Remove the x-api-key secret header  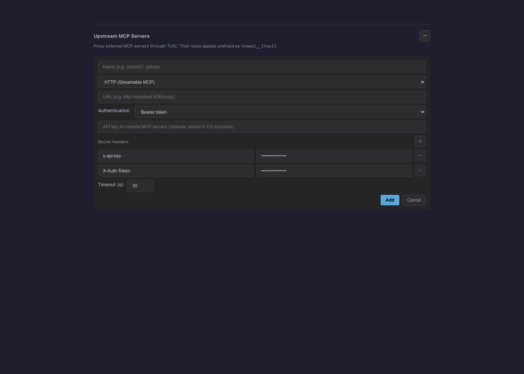pyautogui.click(x=420, y=156)
